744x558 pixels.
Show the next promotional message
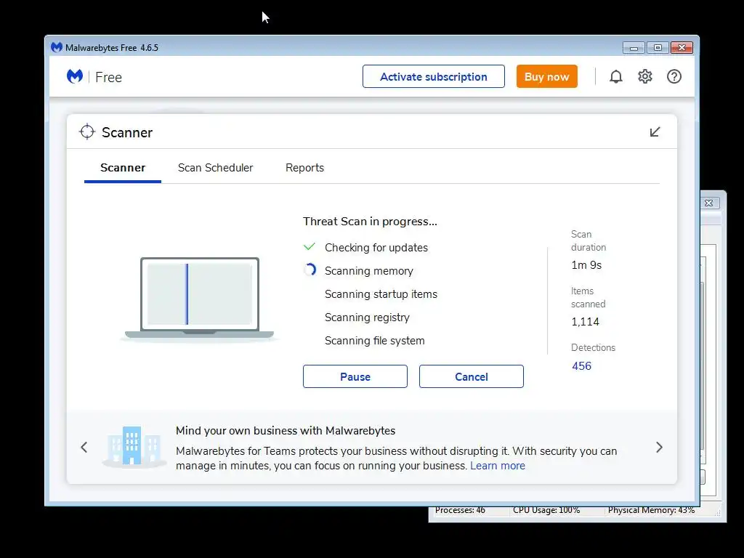pos(659,447)
